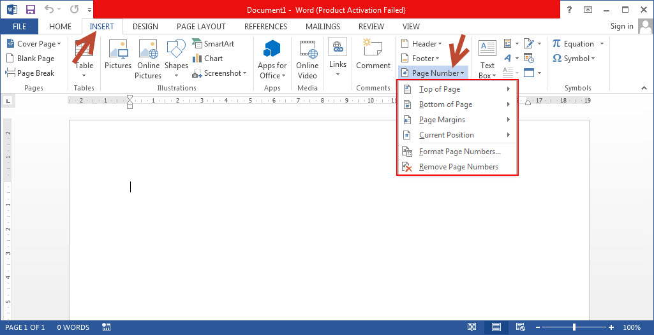Click the Equation pi icon
654x335 pixels.
[x=556, y=44]
